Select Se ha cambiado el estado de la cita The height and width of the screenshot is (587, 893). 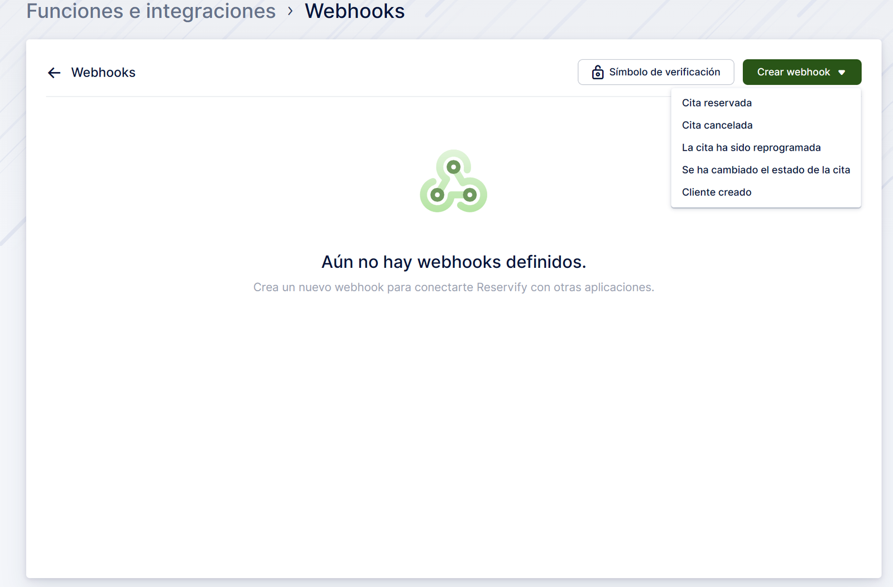coord(766,170)
